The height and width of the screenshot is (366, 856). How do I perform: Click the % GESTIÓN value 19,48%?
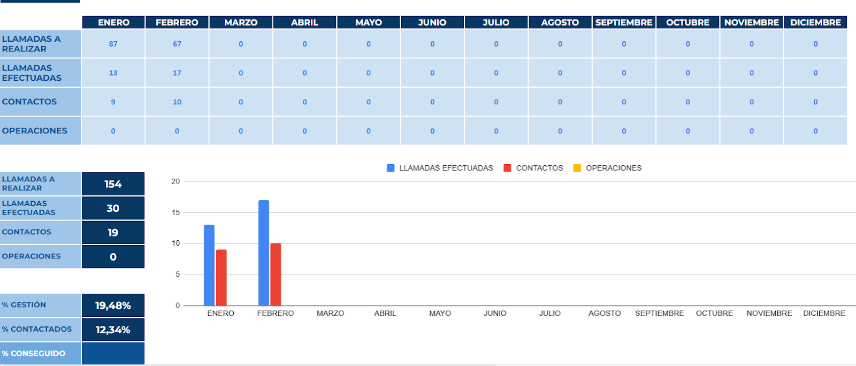click(x=113, y=306)
